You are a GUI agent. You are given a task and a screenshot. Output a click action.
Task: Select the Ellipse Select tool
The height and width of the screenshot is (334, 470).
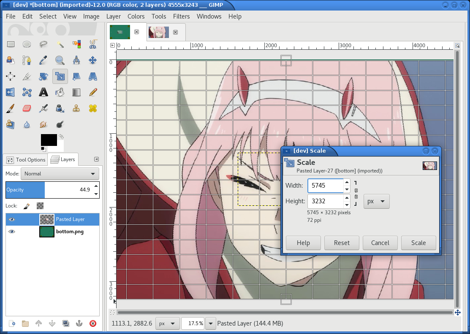pos(27,44)
